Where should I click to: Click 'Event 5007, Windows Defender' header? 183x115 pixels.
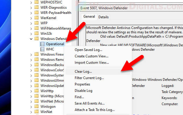click(104, 8)
